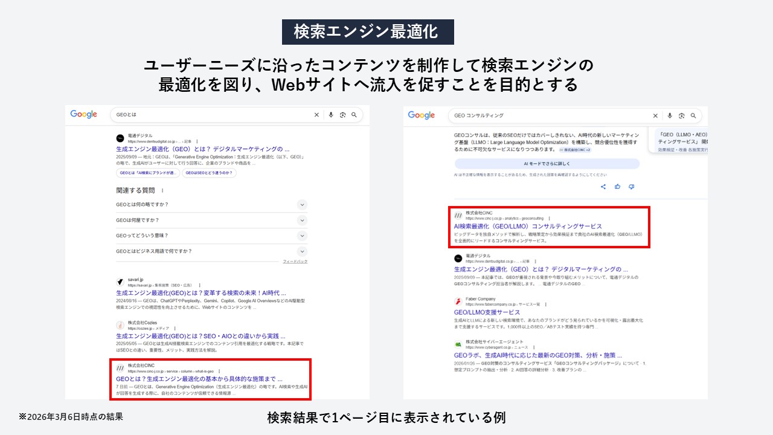Click the microphone icon in the GEOとは search bar
The image size is (773, 435).
pos(331,115)
